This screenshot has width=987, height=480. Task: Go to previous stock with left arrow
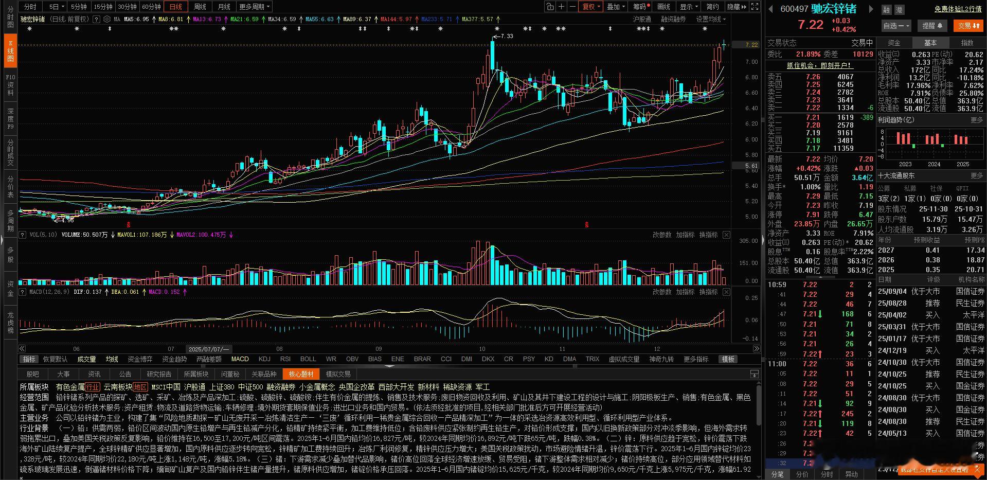[x=771, y=9]
